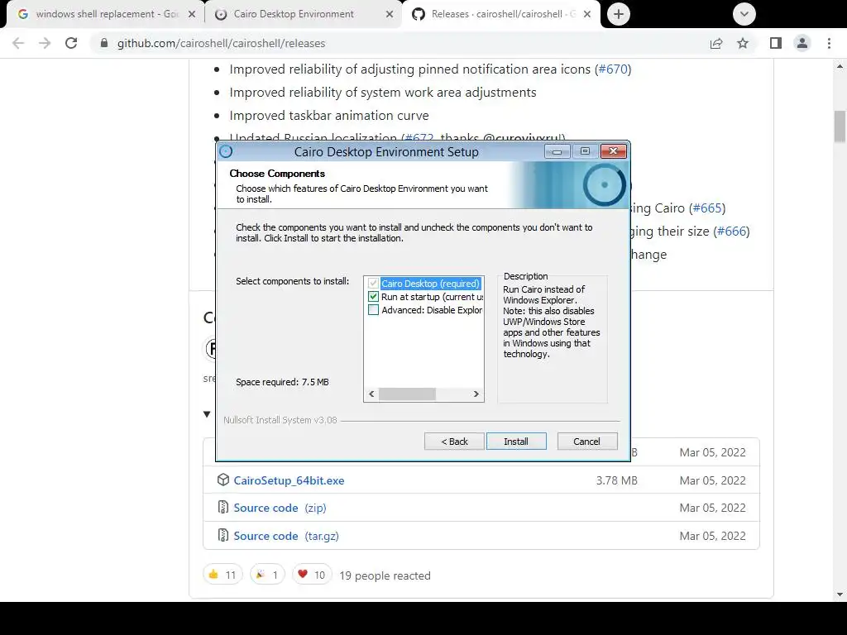Click the party popper reaction 1
Screen dimensions: 847x635
(267, 575)
